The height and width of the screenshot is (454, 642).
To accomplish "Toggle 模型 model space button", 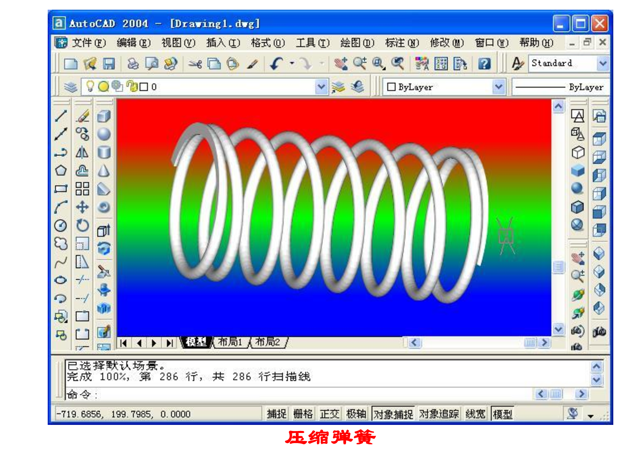I will pyautogui.click(x=503, y=414).
